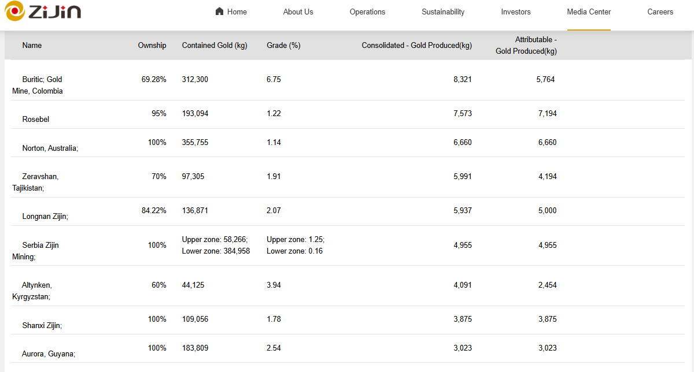Click the Upper zone: 1.25 grade
This screenshot has height=372, width=694.
point(296,239)
